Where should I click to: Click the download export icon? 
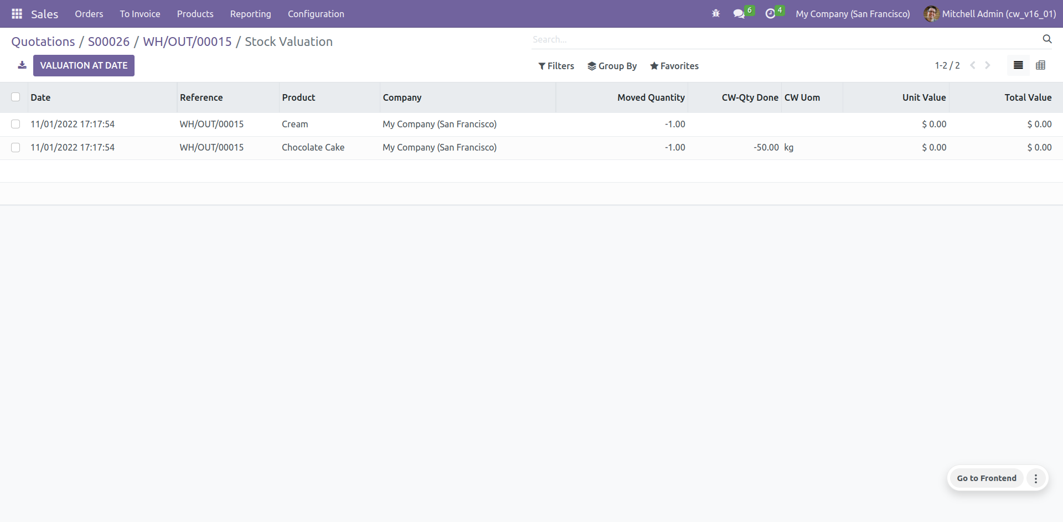pos(22,65)
